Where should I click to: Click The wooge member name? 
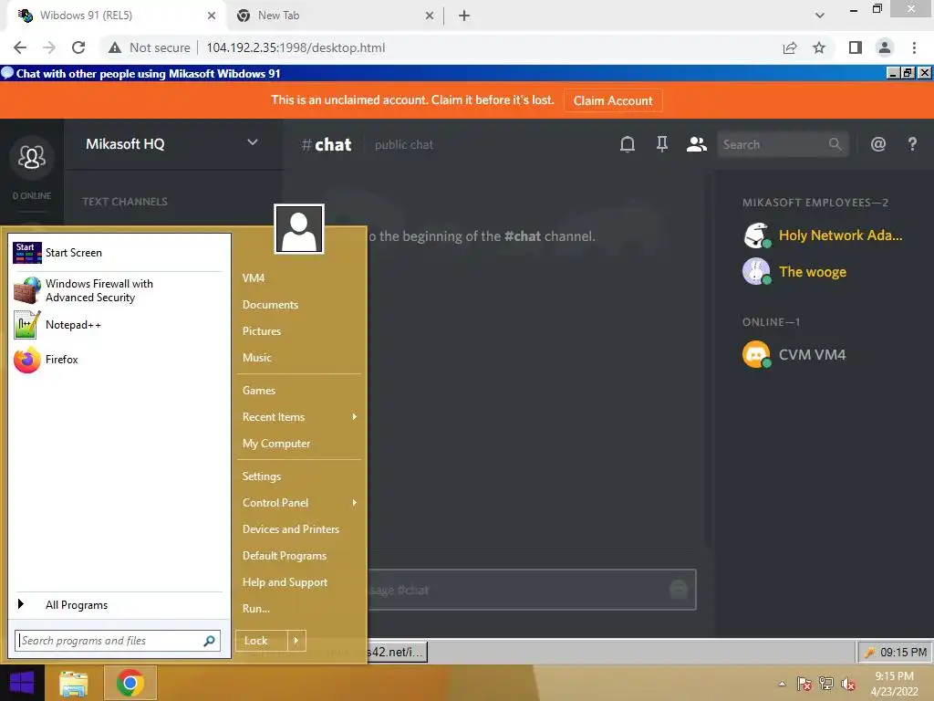tap(813, 272)
